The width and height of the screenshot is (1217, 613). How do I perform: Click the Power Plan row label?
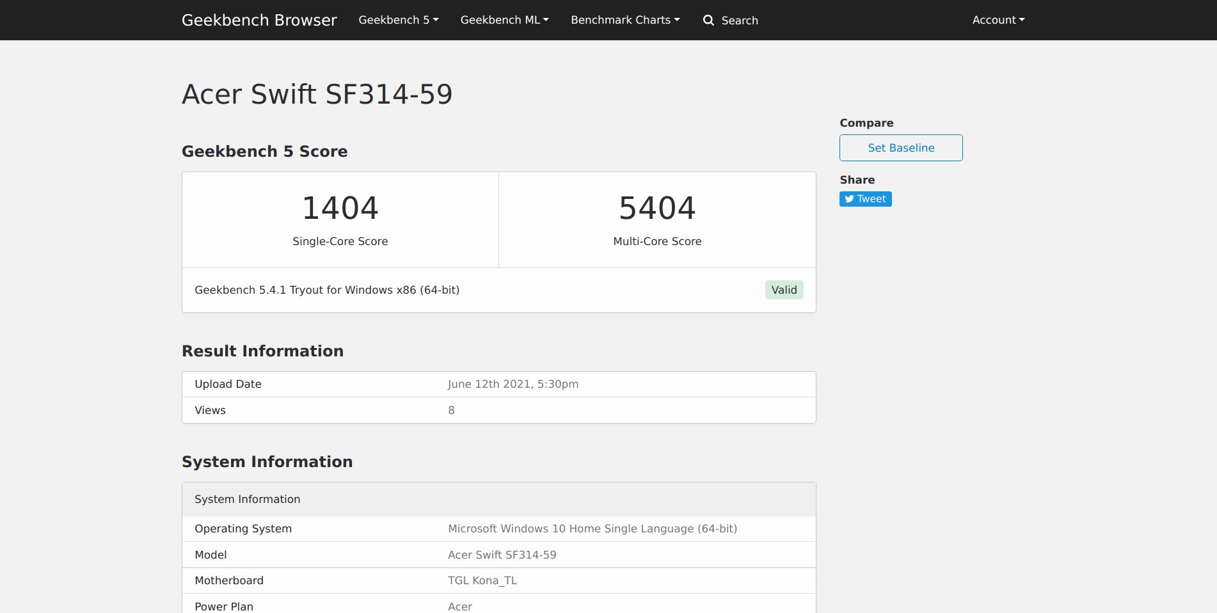click(224, 607)
